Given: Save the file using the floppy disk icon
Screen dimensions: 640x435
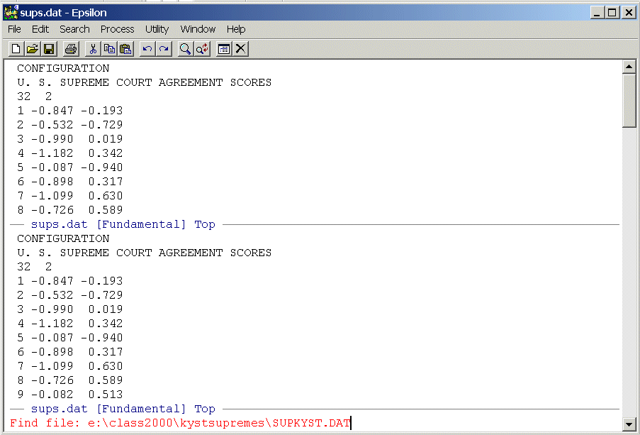Looking at the screenshot, I should point(49,49).
